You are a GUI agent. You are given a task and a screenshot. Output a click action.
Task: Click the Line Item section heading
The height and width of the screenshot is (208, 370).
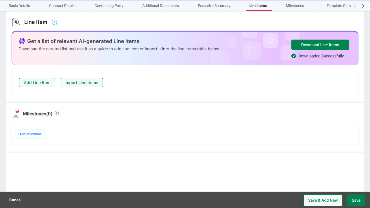click(x=36, y=22)
